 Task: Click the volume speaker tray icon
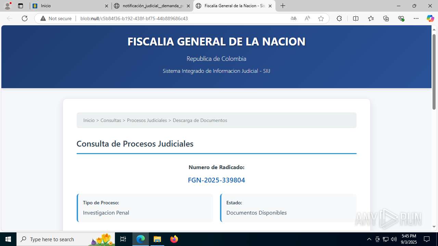[394, 239]
